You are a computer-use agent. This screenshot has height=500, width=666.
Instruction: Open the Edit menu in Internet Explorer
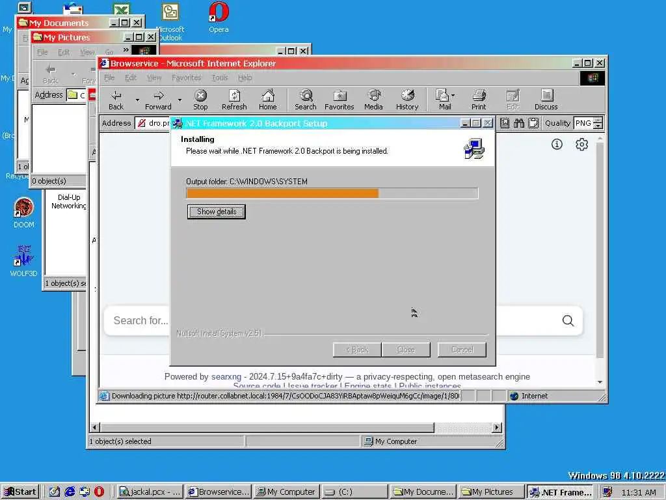point(130,78)
